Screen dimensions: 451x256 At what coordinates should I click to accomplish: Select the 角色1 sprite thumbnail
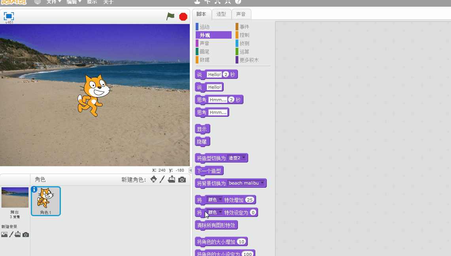pos(46,201)
